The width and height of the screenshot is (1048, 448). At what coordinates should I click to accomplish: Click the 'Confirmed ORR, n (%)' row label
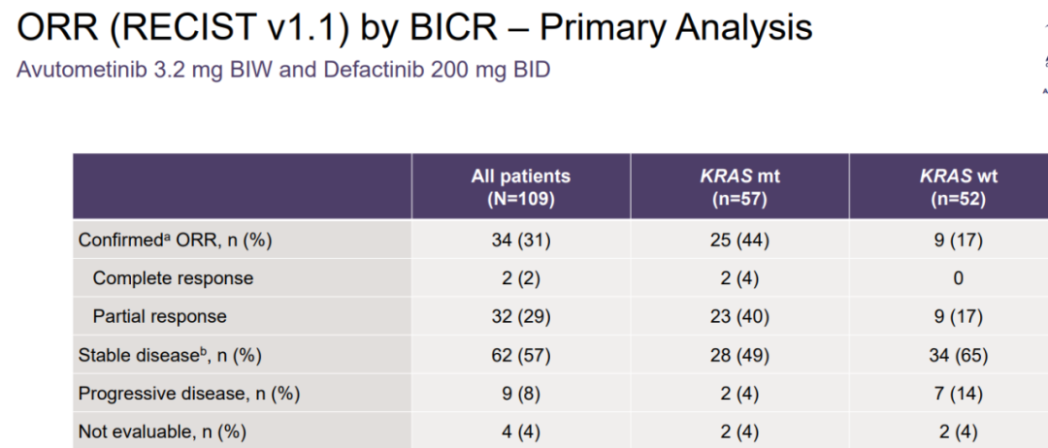[175, 240]
